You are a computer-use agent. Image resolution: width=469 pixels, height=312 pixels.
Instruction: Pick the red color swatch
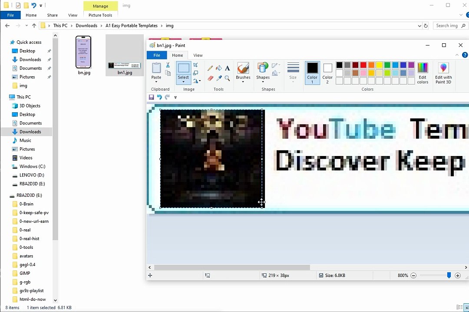coord(363,65)
